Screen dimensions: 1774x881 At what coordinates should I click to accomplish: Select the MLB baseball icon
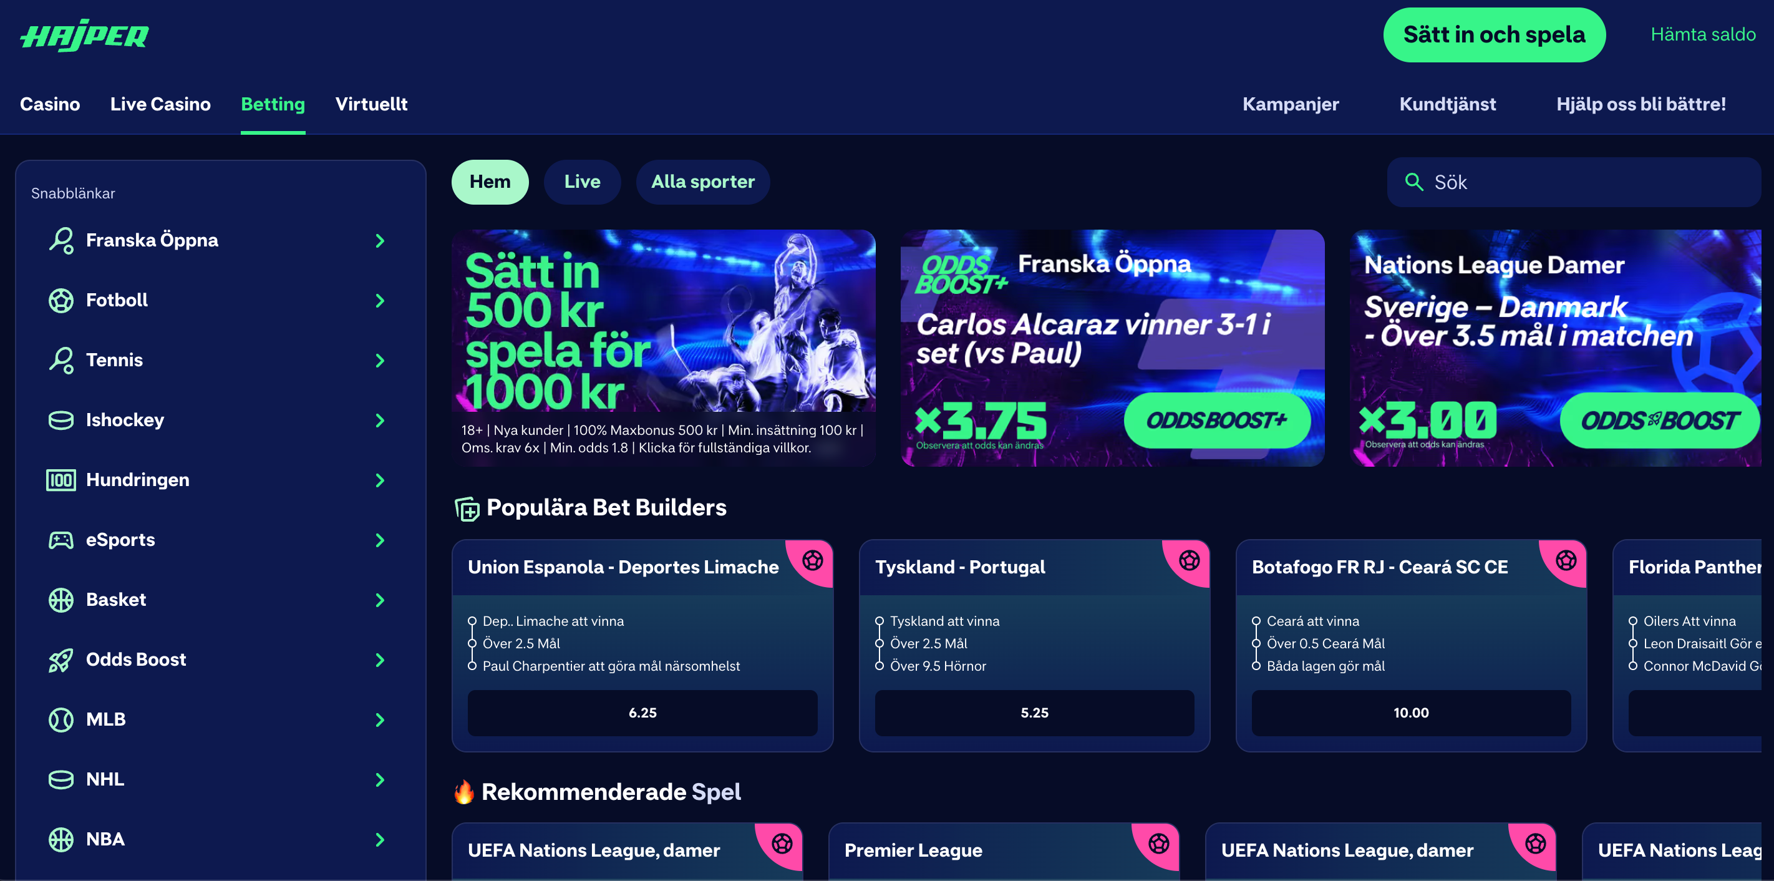(61, 720)
